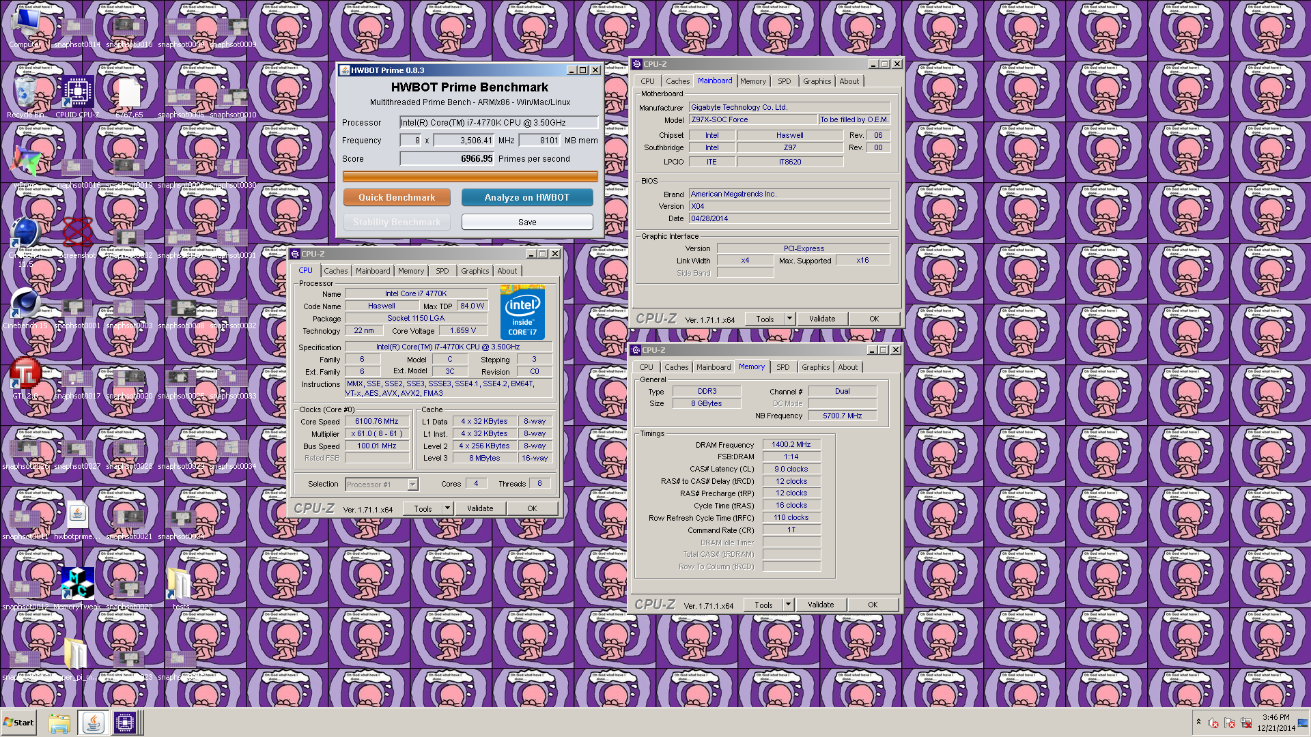The image size is (1311, 737).
Task: Open the volume tray icon
Action: [x=1213, y=723]
